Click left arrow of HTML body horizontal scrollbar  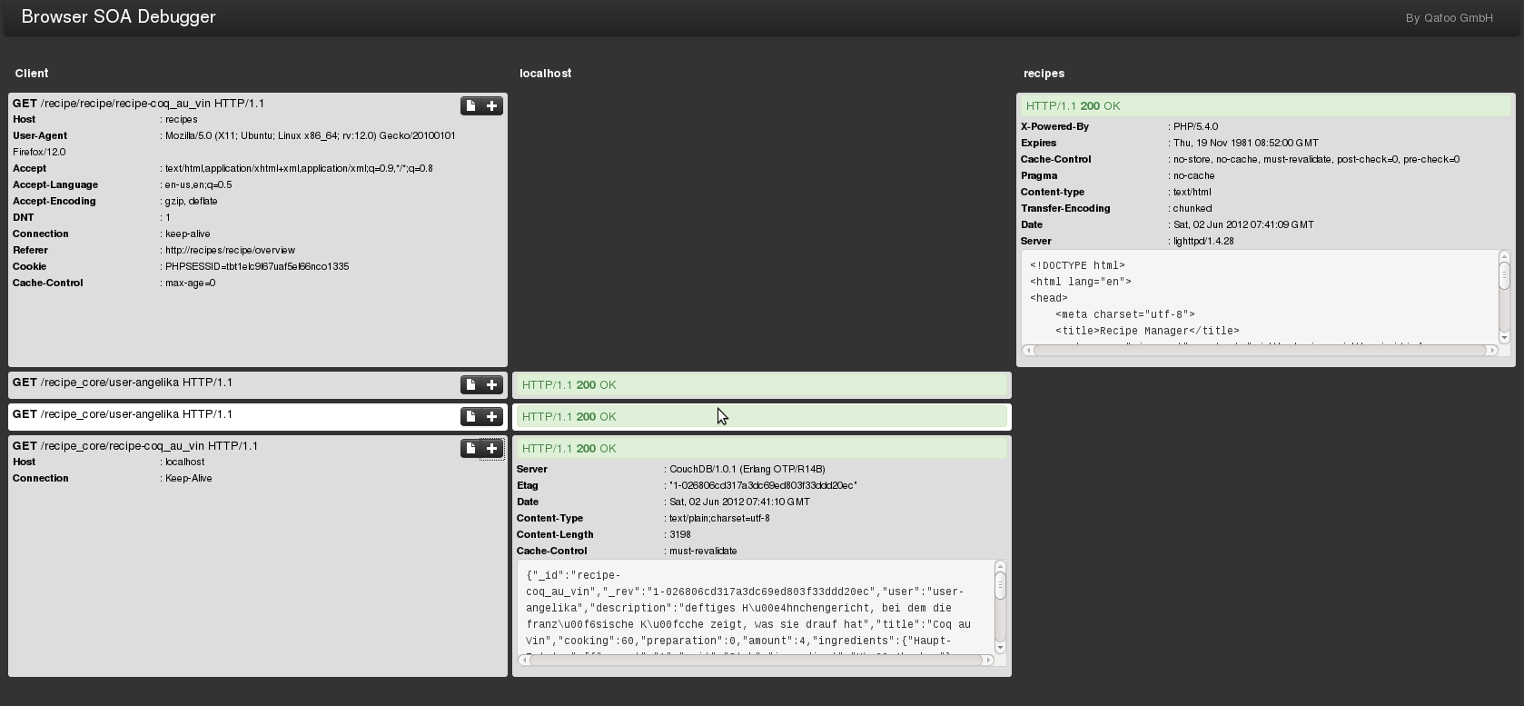[x=1027, y=350]
